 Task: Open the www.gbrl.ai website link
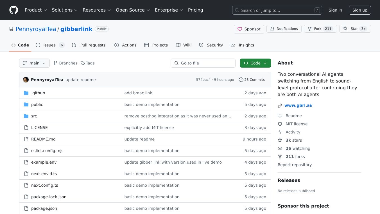pyautogui.click(x=298, y=105)
